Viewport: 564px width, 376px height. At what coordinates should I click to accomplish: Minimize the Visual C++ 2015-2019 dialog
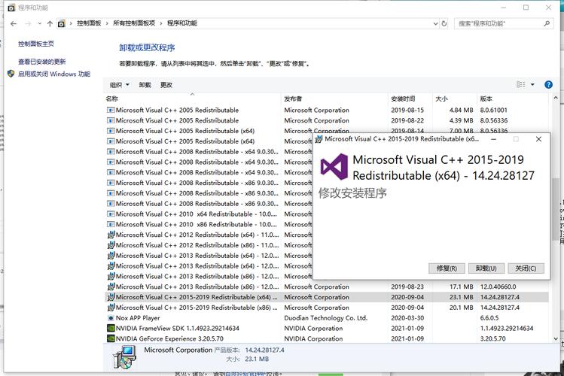[x=494, y=139]
